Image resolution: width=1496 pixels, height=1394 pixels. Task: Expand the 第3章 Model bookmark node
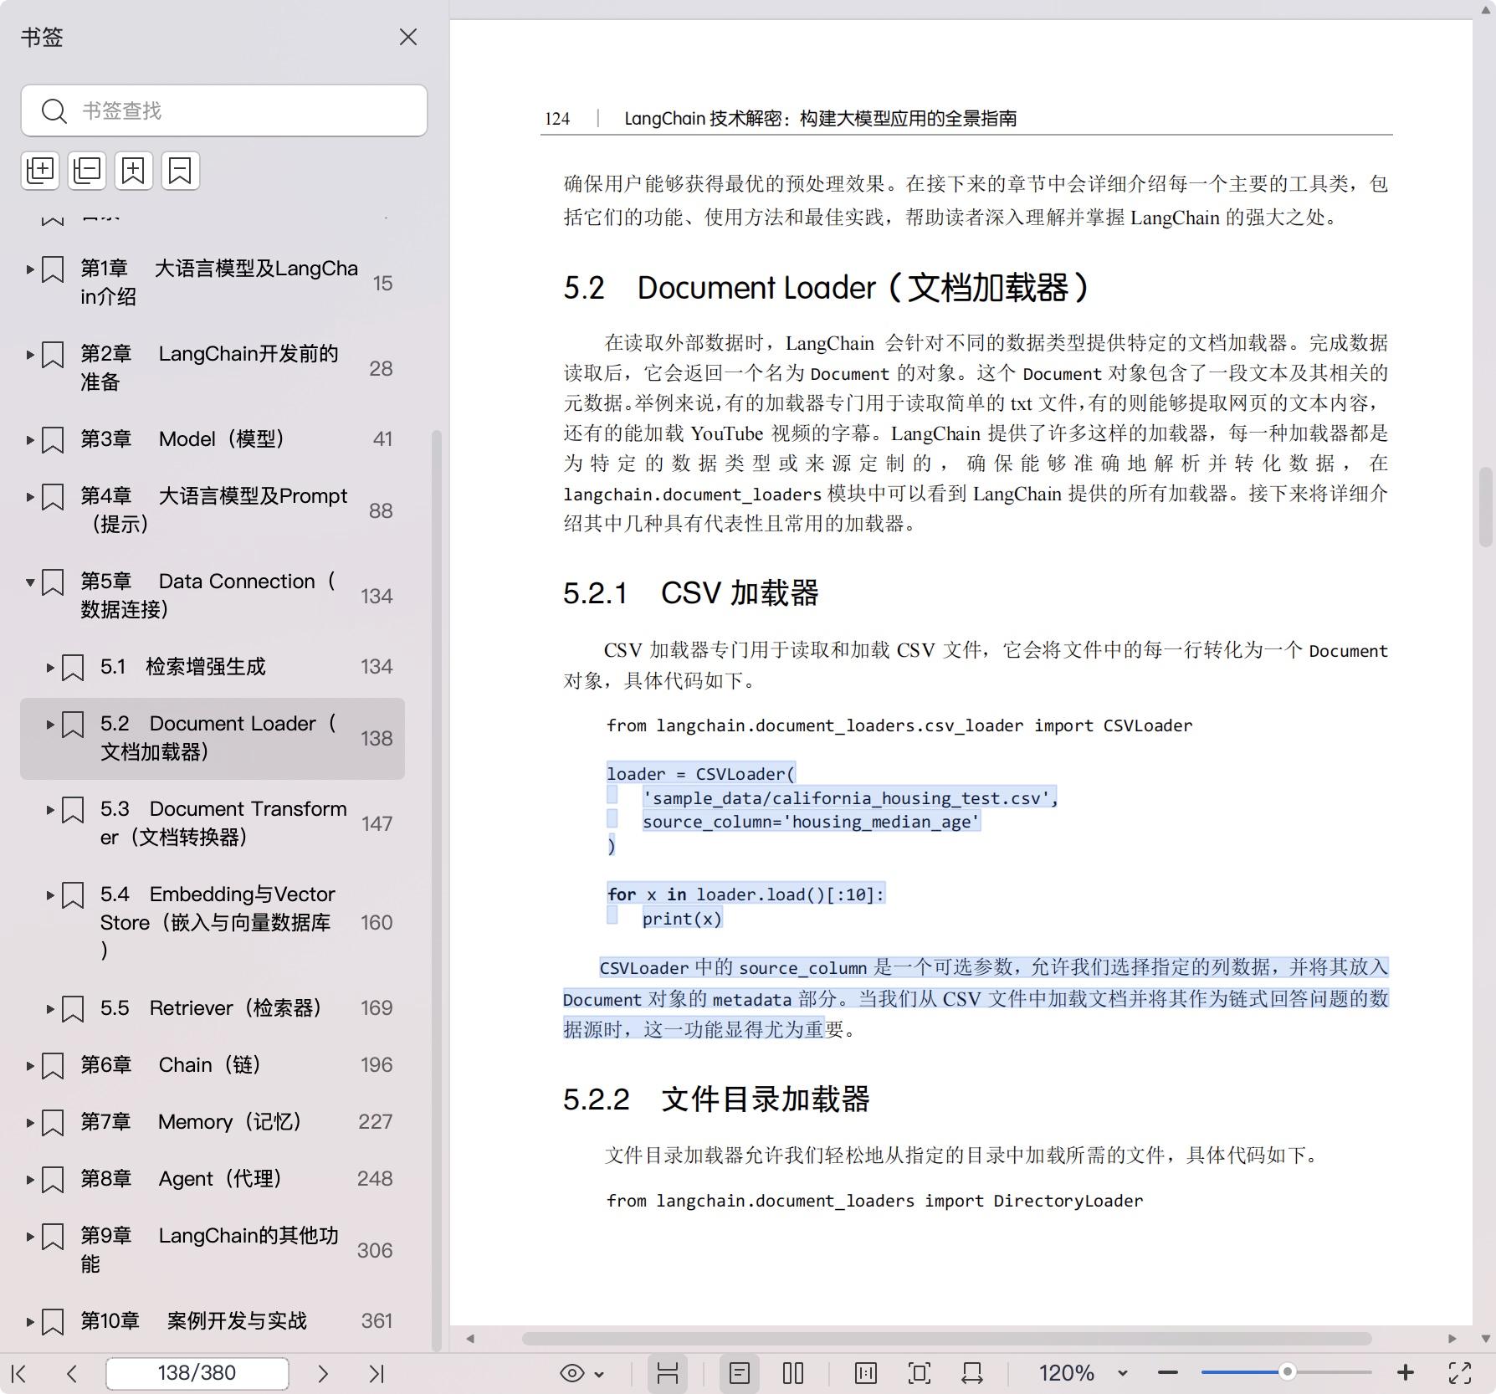[x=30, y=440]
